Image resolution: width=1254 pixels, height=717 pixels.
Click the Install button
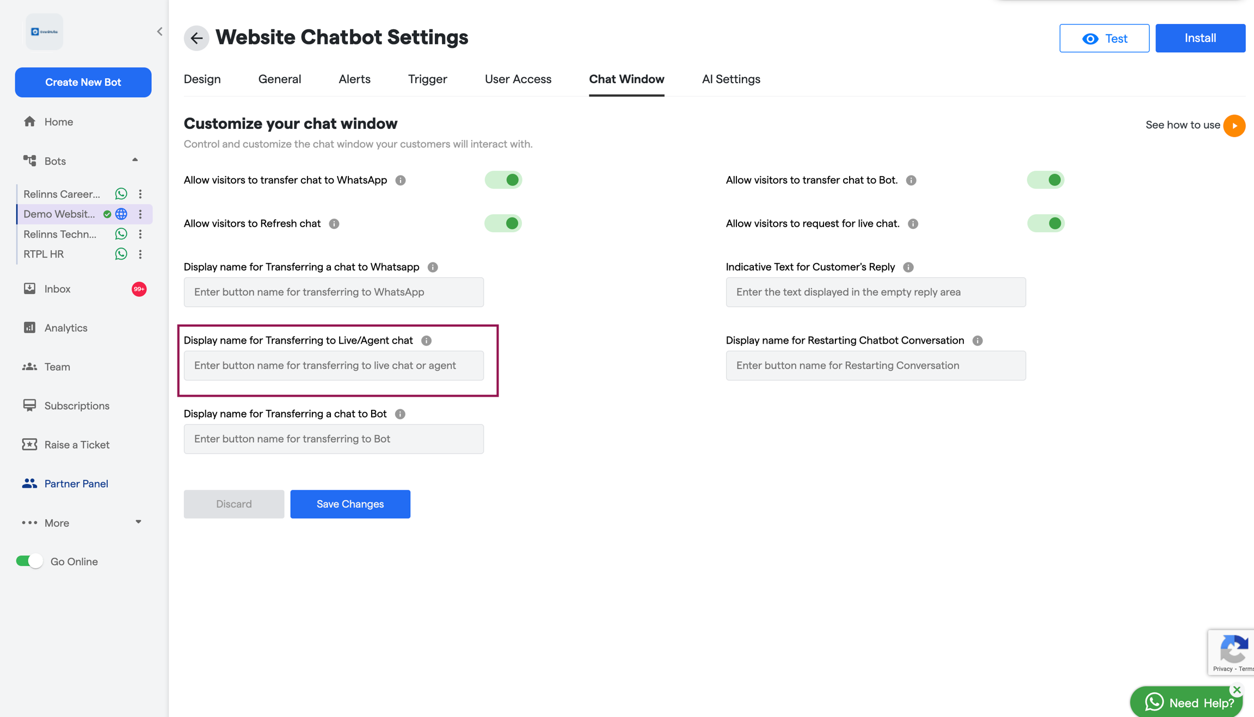click(x=1200, y=38)
